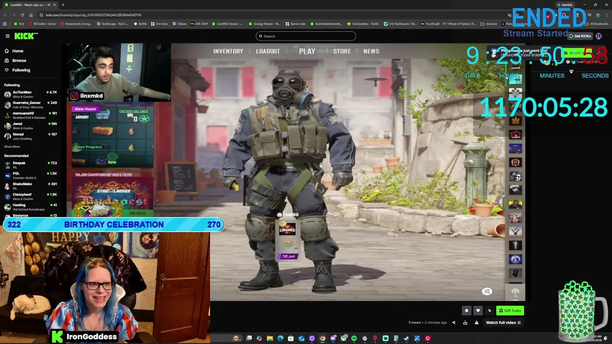The image size is (612, 344).
Task: Expand Show More under Following
Action: point(12,147)
